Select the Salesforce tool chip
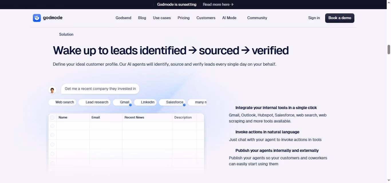391x183 pixels. click(x=172, y=102)
